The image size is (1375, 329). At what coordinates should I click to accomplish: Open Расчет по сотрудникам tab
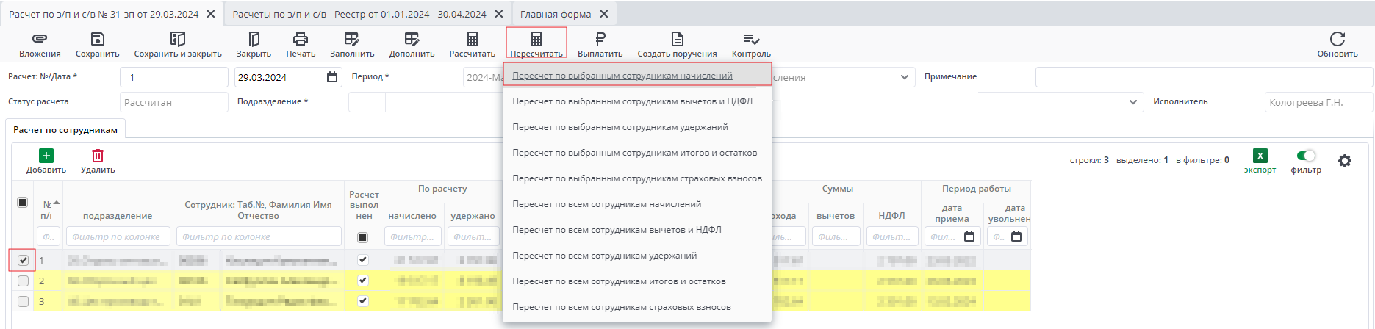click(x=65, y=129)
